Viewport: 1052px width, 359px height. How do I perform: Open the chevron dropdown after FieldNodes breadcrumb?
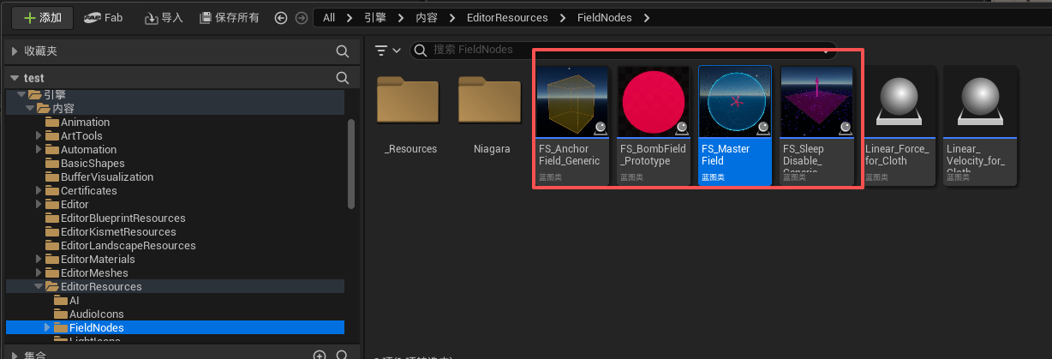(x=647, y=18)
